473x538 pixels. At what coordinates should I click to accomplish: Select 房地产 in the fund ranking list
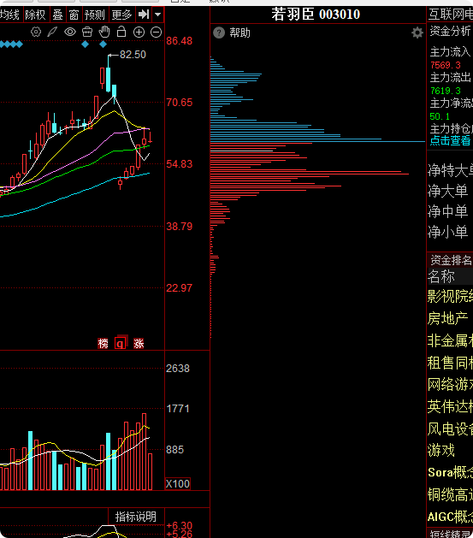448,318
